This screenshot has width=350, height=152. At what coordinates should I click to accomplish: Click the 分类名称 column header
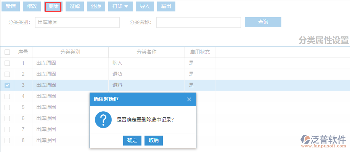147,52
